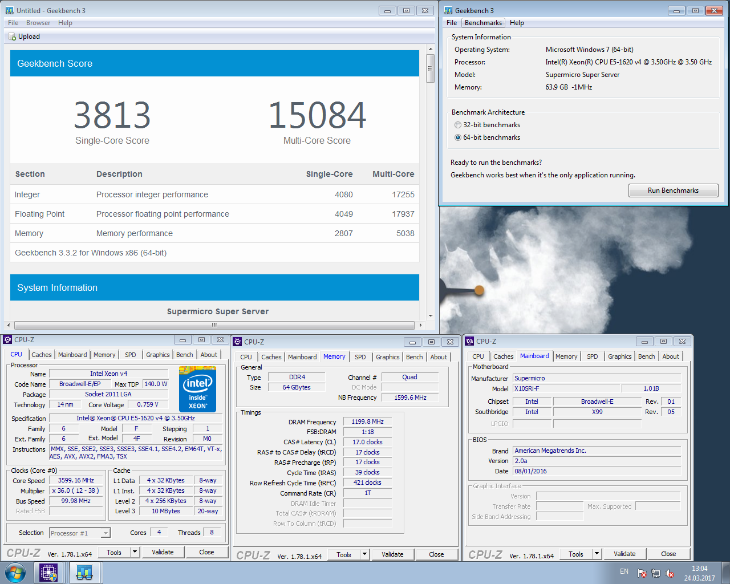This screenshot has width=730, height=584.
Task: Click the CPU-Z taskbar icon
Action: [x=48, y=573]
